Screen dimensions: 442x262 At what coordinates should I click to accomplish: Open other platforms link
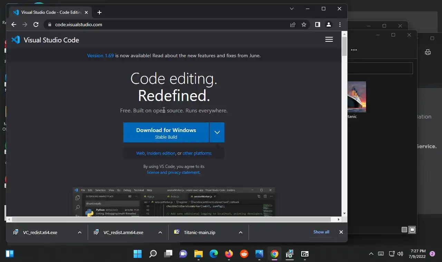click(197, 153)
